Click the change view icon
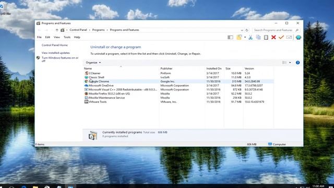The image size is (334, 188). (x=284, y=63)
